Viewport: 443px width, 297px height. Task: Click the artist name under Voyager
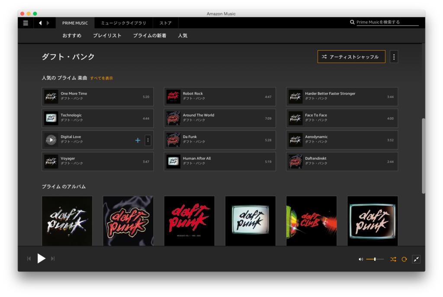click(72, 163)
